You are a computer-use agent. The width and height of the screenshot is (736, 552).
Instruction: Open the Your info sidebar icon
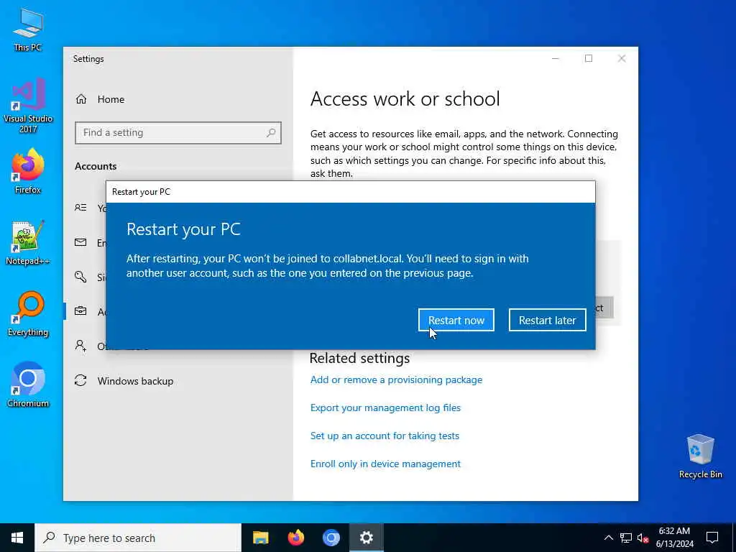click(x=80, y=208)
